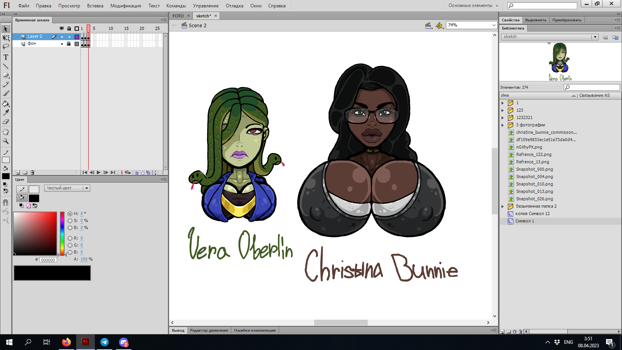
Task: Create a new layer folder in timeline
Action: [x=25, y=173]
